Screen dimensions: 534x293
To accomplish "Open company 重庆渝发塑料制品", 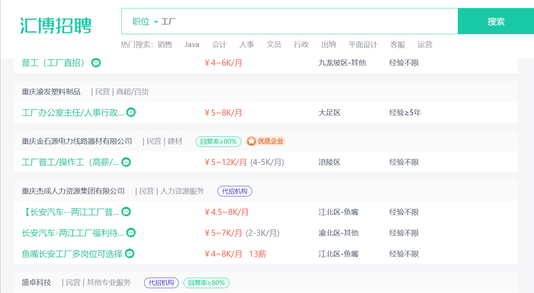I will pyautogui.click(x=51, y=92).
